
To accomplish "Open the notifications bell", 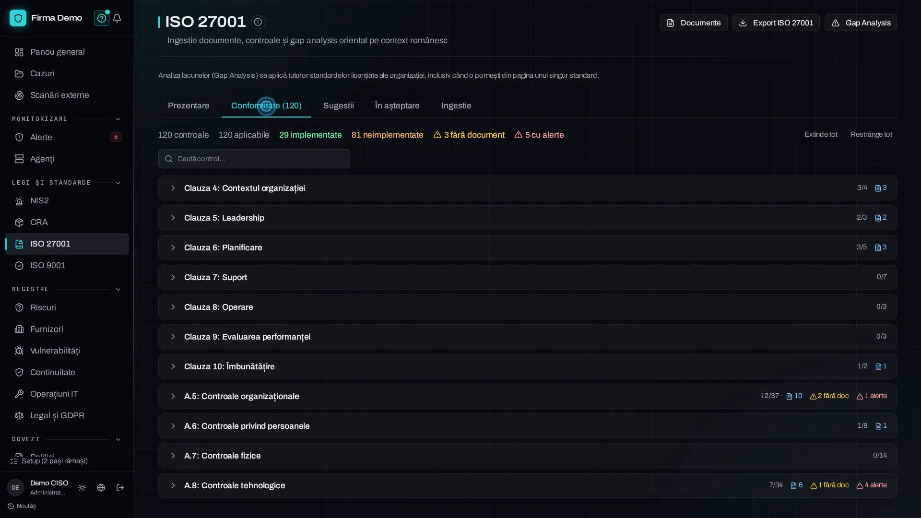I will [117, 18].
